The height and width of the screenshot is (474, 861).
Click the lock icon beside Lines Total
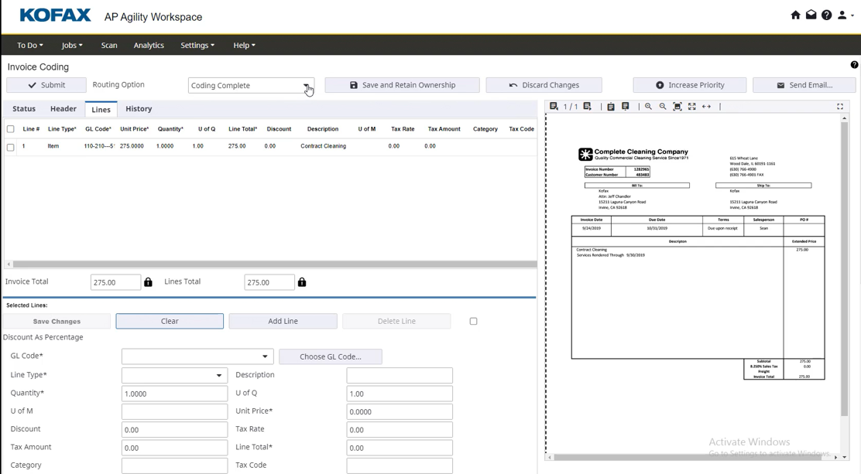302,282
